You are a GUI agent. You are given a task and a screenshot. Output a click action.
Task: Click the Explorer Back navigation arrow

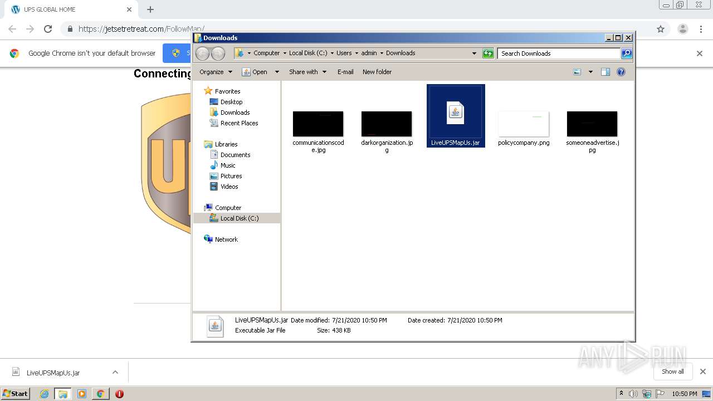click(x=202, y=53)
